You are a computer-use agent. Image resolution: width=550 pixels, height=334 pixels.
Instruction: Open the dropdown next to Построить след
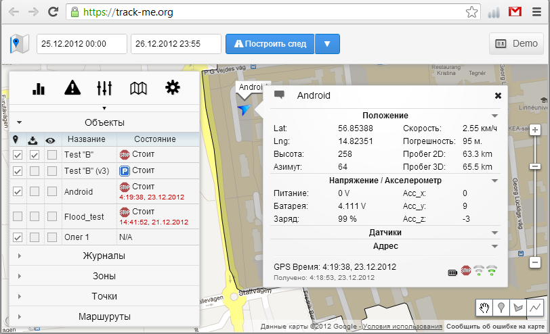(327, 44)
